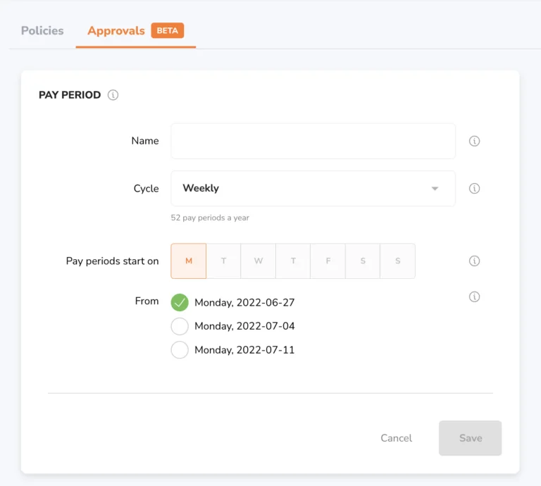Open info icon next to PAY PERIOD heading
This screenshot has height=486, width=541.
pyautogui.click(x=113, y=95)
